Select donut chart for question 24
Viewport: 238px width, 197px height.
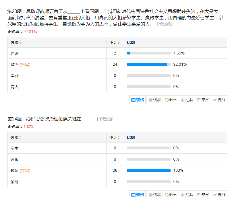[x=171, y=194]
